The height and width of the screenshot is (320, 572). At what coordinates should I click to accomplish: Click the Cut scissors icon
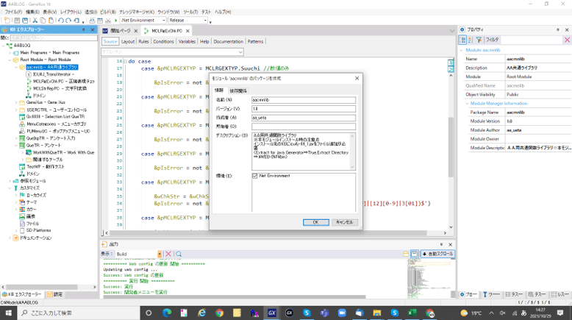click(x=35, y=21)
